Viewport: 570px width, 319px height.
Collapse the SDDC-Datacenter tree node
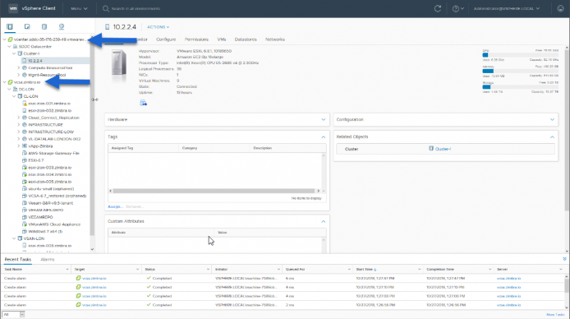[x=10, y=47]
